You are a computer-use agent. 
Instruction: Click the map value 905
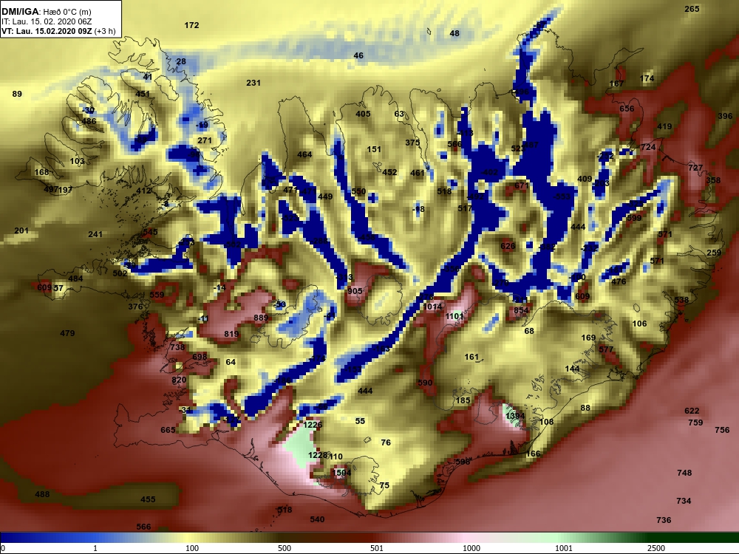tap(355, 292)
